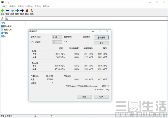Click the total CPU usage 1495% value
The width and height of the screenshot is (168, 118).
pyautogui.click(x=76, y=79)
